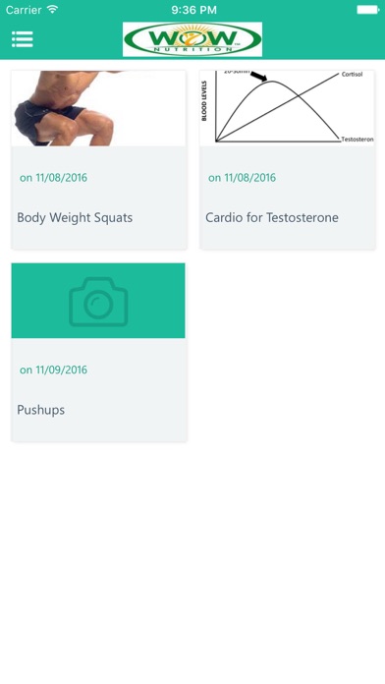This screenshot has width=385, height=684.
Task: Tap the arrow on testosterone chart
Action: tap(259, 77)
